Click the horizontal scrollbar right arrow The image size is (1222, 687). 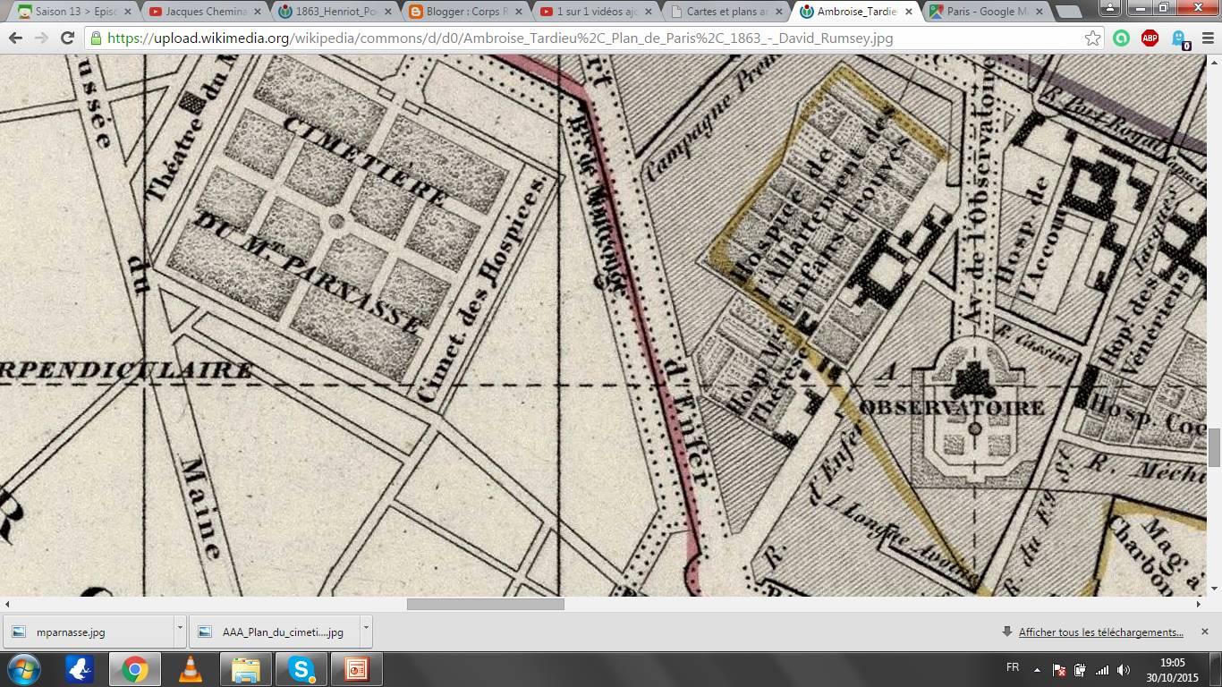1201,604
